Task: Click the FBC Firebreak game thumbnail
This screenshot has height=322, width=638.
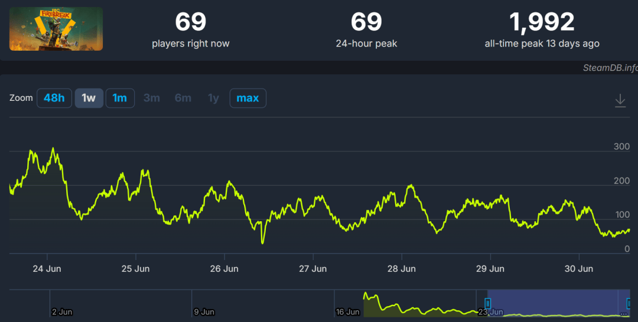Action: 56,29
